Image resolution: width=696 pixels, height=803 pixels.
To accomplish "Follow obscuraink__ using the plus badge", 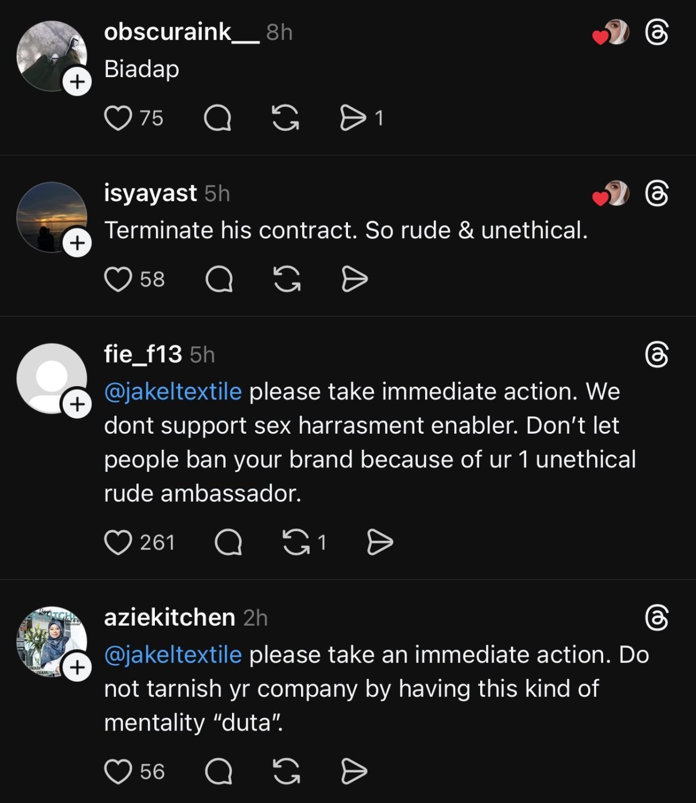I will pyautogui.click(x=77, y=82).
